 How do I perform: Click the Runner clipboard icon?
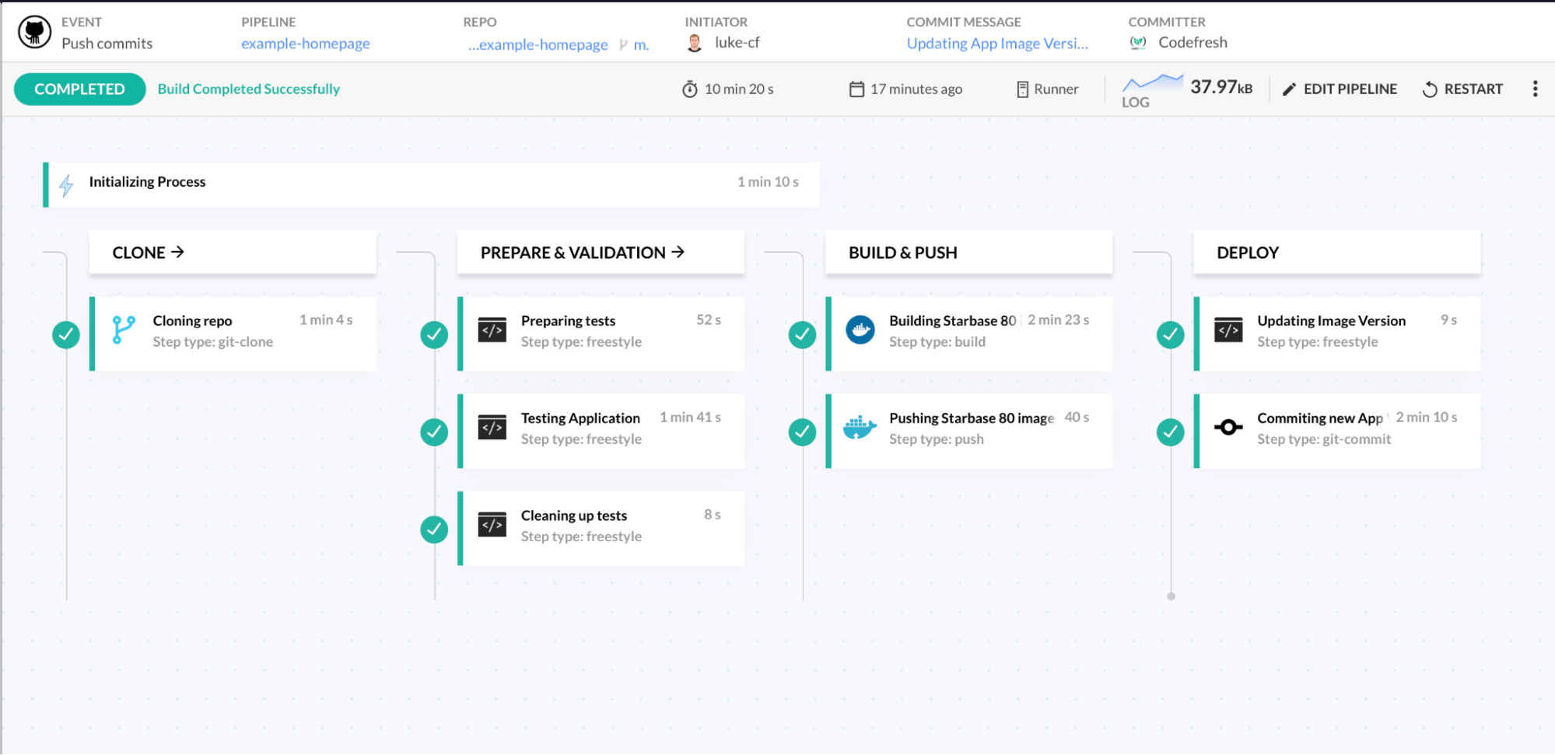tap(1021, 89)
